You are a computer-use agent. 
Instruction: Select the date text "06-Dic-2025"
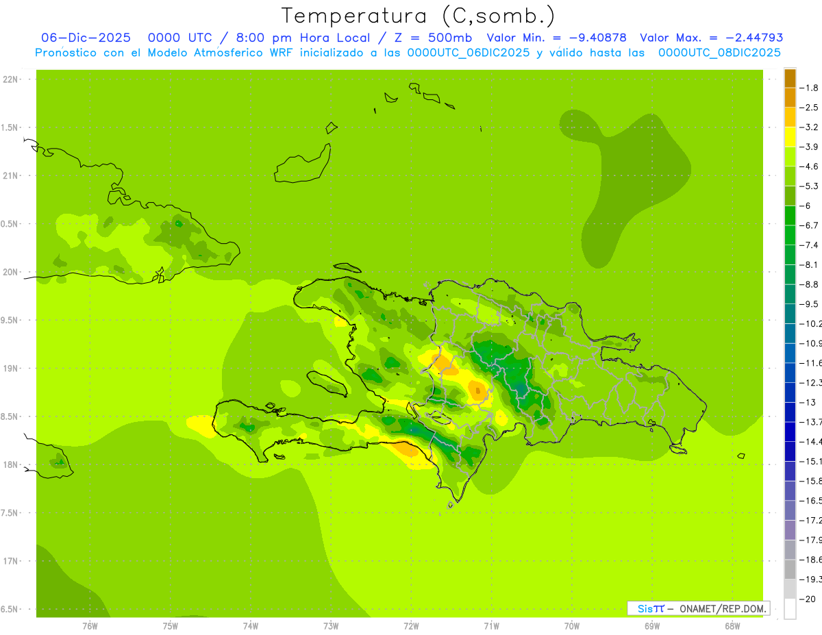coord(86,38)
